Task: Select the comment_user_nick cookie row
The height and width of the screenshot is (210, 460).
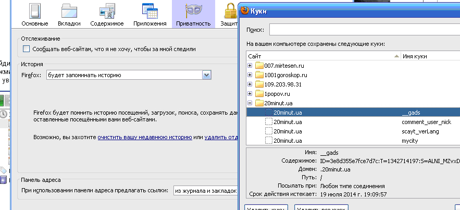Action: pyautogui.click(x=354, y=122)
